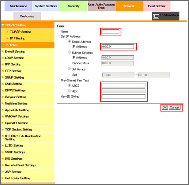Click the arrow icon beside FTP Setting
Viewport: 189px width, 185px height.
3,71
